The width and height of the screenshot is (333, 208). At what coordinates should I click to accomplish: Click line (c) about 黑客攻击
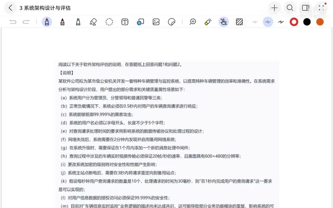coord(97,115)
